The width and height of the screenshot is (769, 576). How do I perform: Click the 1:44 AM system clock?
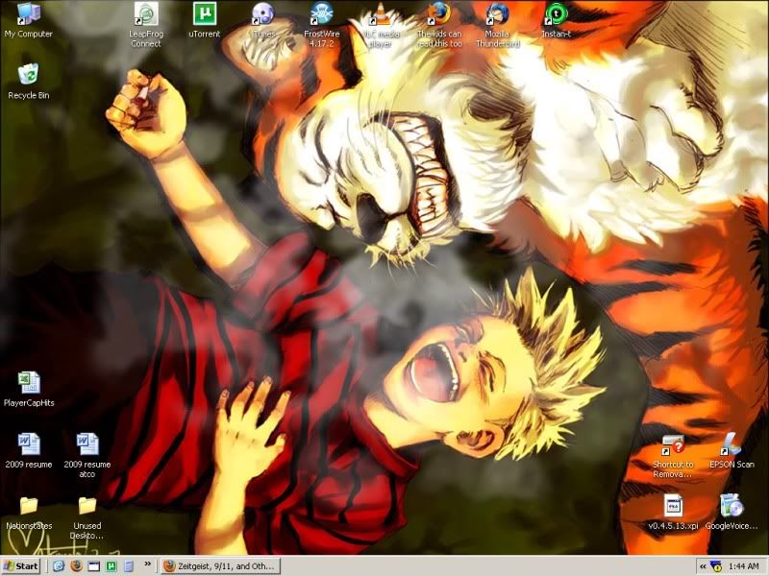[743, 566]
